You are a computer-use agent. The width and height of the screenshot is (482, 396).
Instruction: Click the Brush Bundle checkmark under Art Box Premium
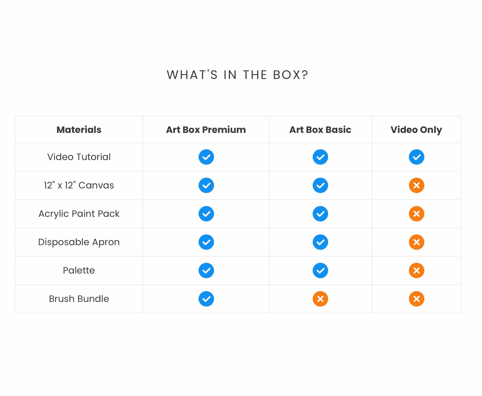[x=206, y=299]
